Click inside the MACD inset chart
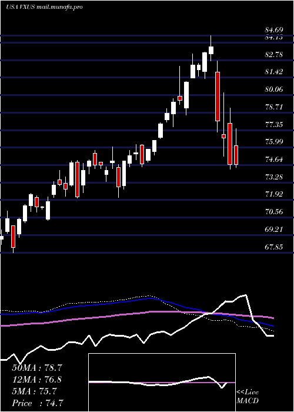This screenshot has width=294, height=412. pyautogui.click(x=162, y=383)
